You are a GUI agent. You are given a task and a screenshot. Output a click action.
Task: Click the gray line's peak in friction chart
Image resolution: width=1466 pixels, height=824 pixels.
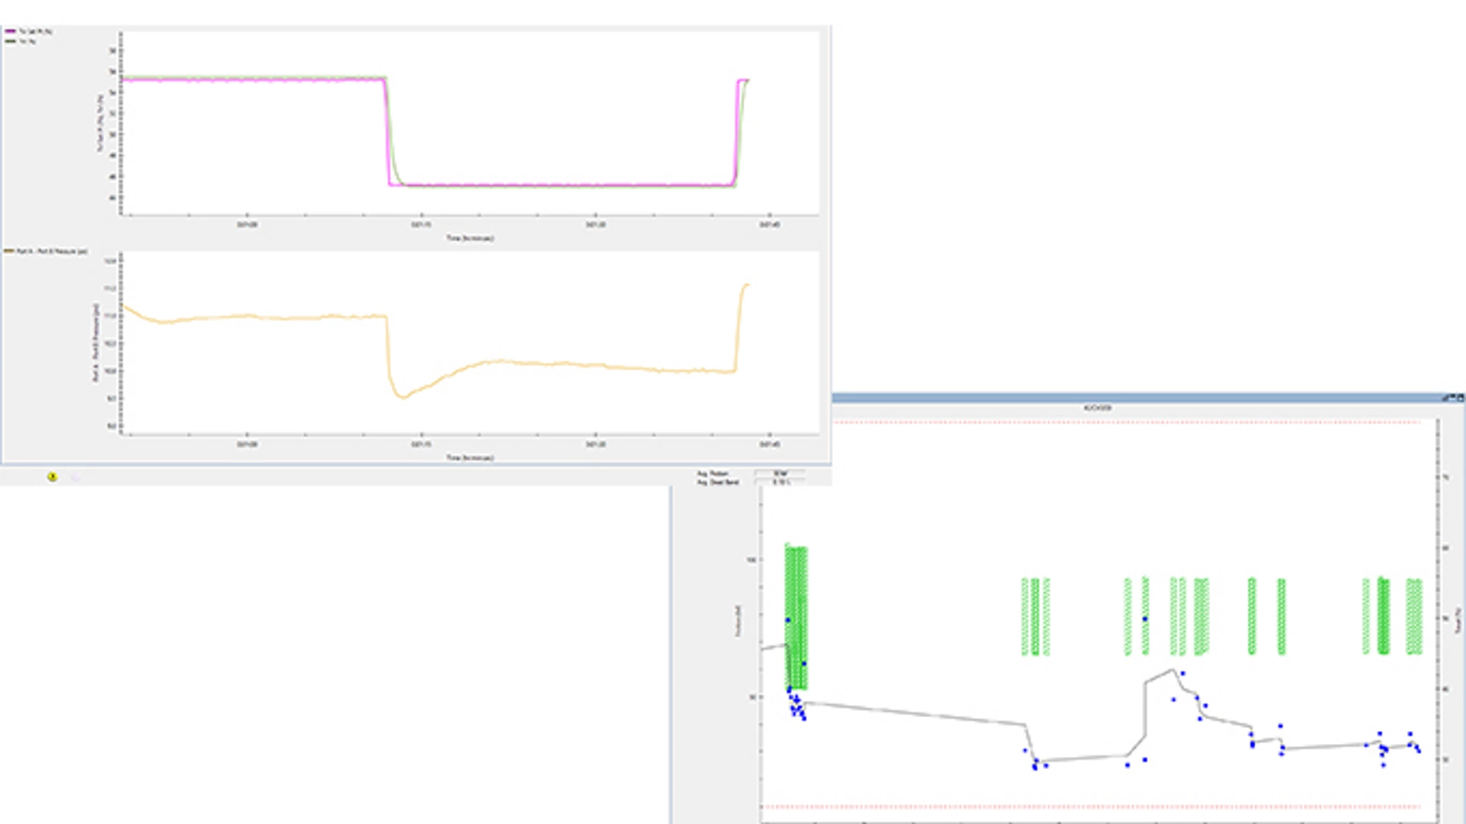(1172, 671)
